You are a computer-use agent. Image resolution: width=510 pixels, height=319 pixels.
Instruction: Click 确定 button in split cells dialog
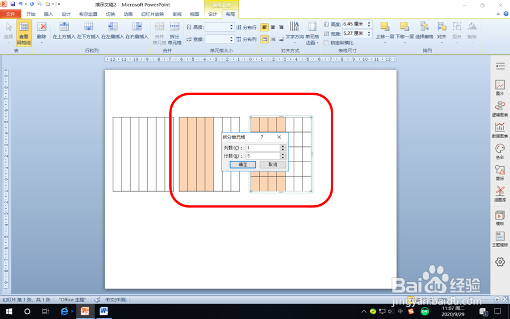click(243, 165)
